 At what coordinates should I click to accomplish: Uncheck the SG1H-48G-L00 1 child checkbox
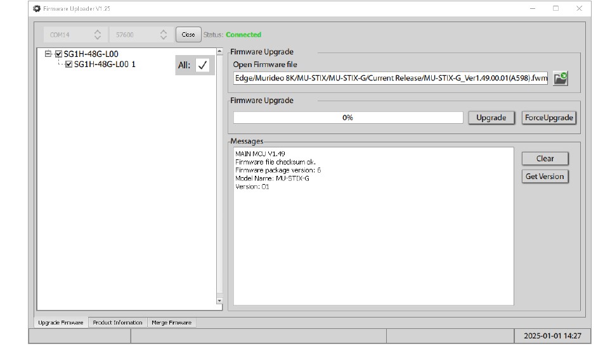69,65
